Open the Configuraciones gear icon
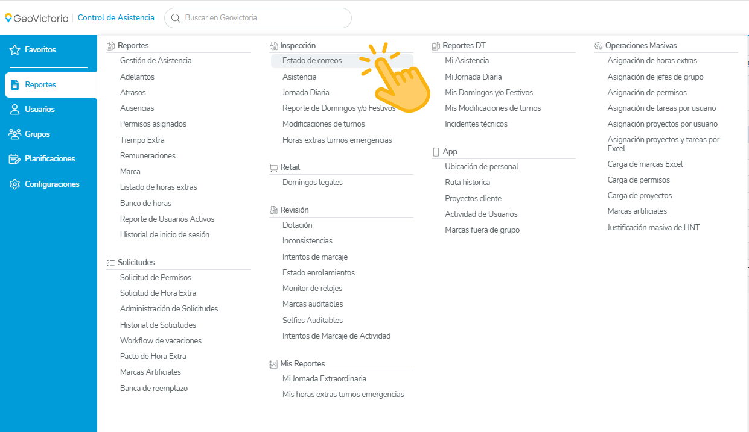The height and width of the screenshot is (432, 749). [15, 184]
